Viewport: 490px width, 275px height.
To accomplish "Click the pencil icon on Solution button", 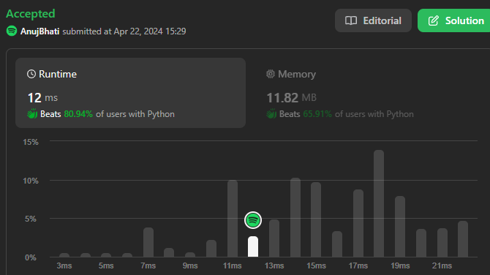I will point(433,20).
